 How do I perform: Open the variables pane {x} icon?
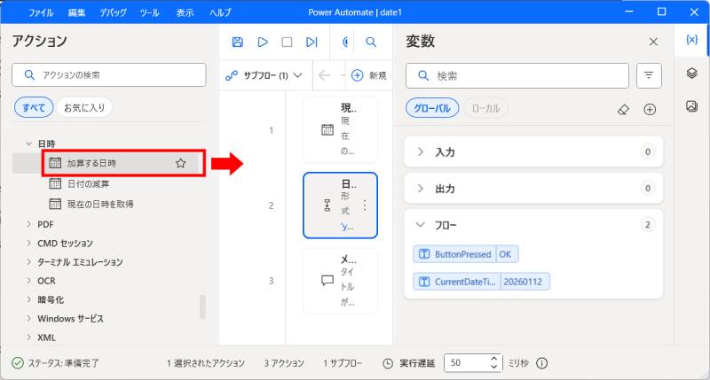point(691,40)
